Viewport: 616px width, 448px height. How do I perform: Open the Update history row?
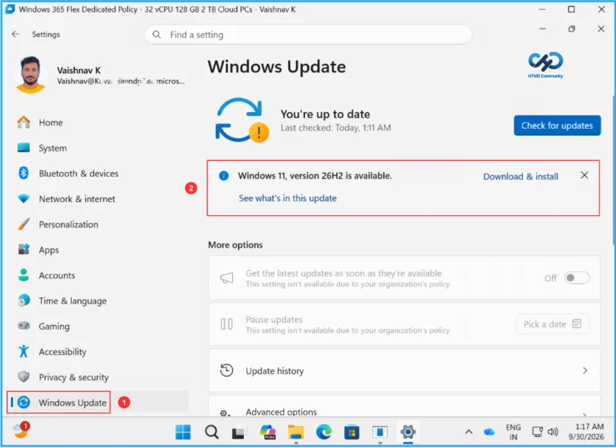coord(404,370)
